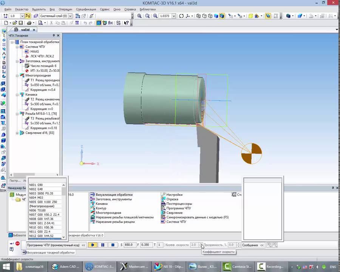Pause the machining visualization
Viewport: 340px width, 272px height.
tap(103, 245)
